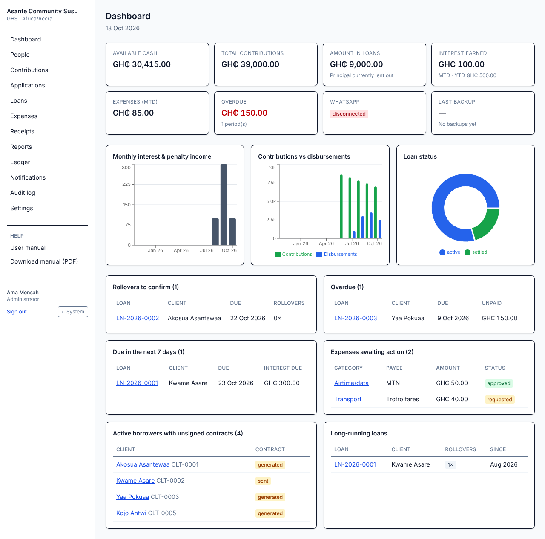The height and width of the screenshot is (539, 545).
Task: Open overdue loan LN-2026-0003
Action: click(x=356, y=318)
